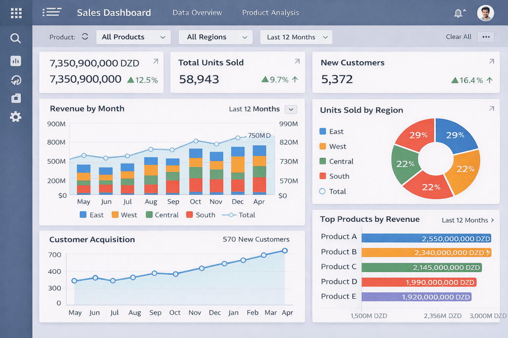Select the Total radio in region legend
This screenshot has width=508, height=338.
[322, 191]
